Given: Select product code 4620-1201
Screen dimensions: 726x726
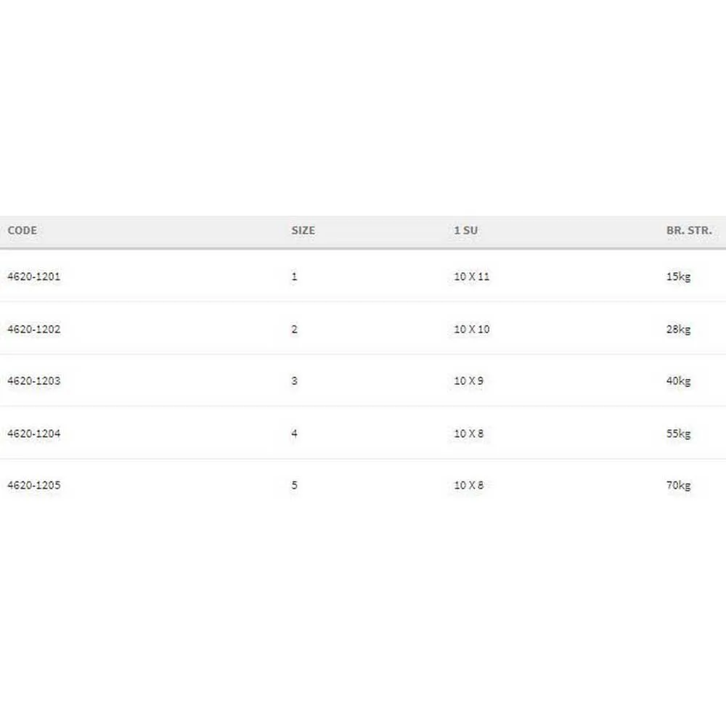Looking at the screenshot, I should point(34,277).
